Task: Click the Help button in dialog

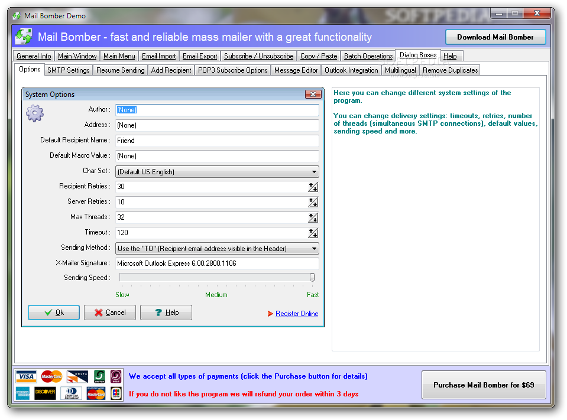Action: tap(166, 312)
